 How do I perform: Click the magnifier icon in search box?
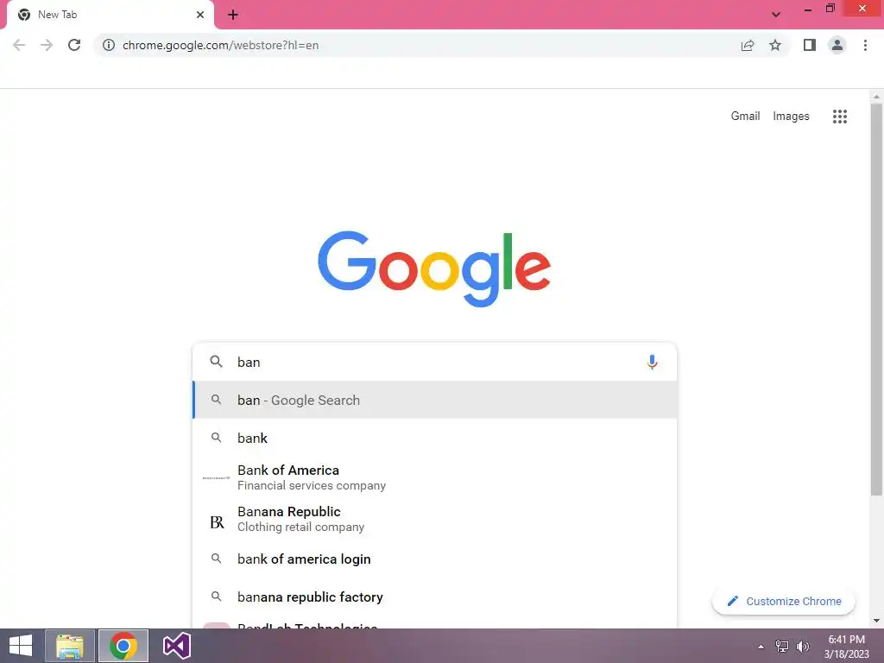click(x=216, y=362)
